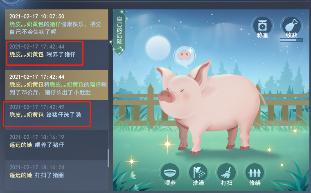Image resolution: width=311 pixels, height=193 pixels.
Task: Select log entry 给猪仔洗了澡
Action: point(57,115)
